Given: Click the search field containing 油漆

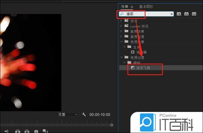Looking at the screenshot, I should [146, 14].
